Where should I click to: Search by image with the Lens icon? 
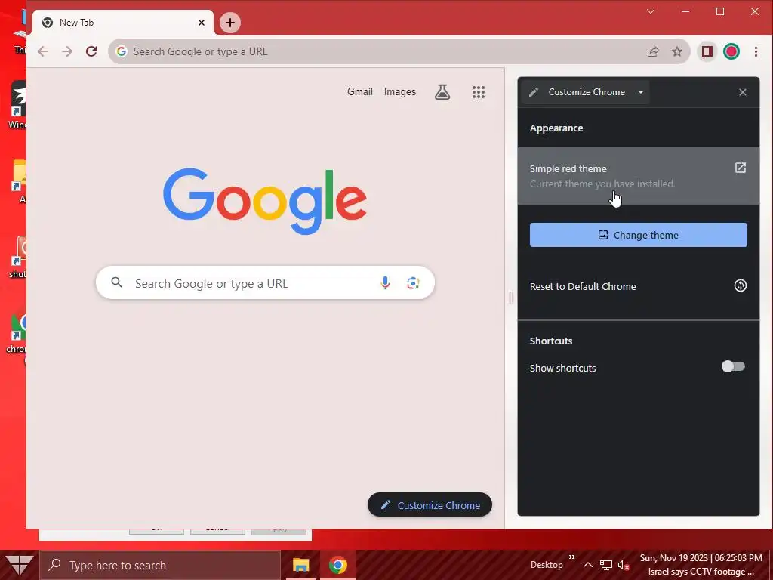tap(413, 282)
